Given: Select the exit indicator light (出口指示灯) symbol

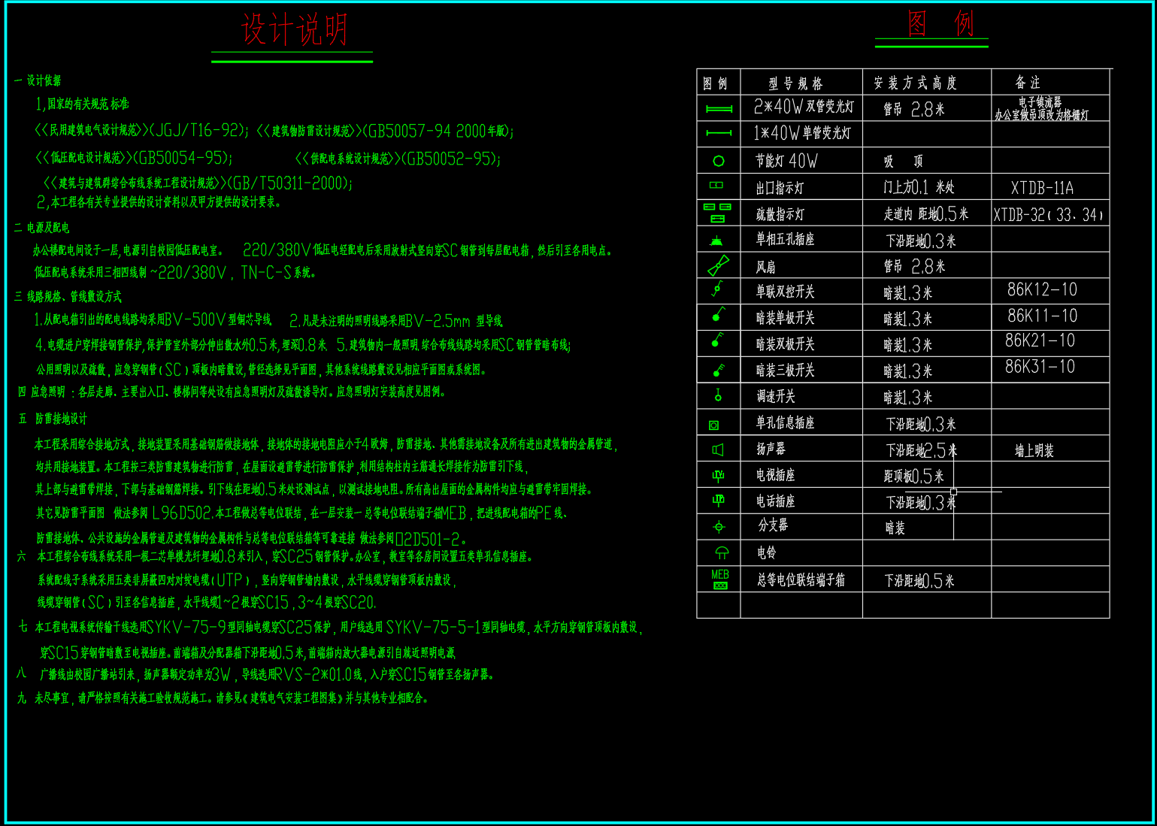Looking at the screenshot, I should click(716, 185).
